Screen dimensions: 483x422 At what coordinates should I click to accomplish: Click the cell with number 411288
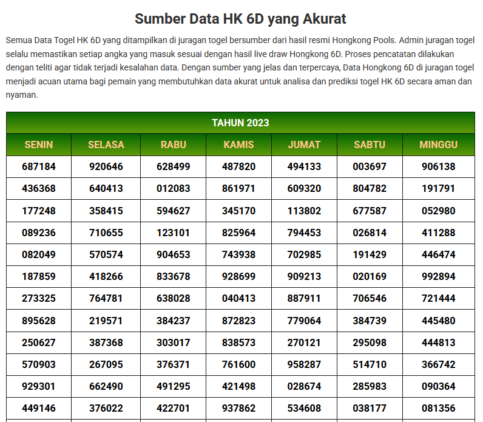coord(439,233)
